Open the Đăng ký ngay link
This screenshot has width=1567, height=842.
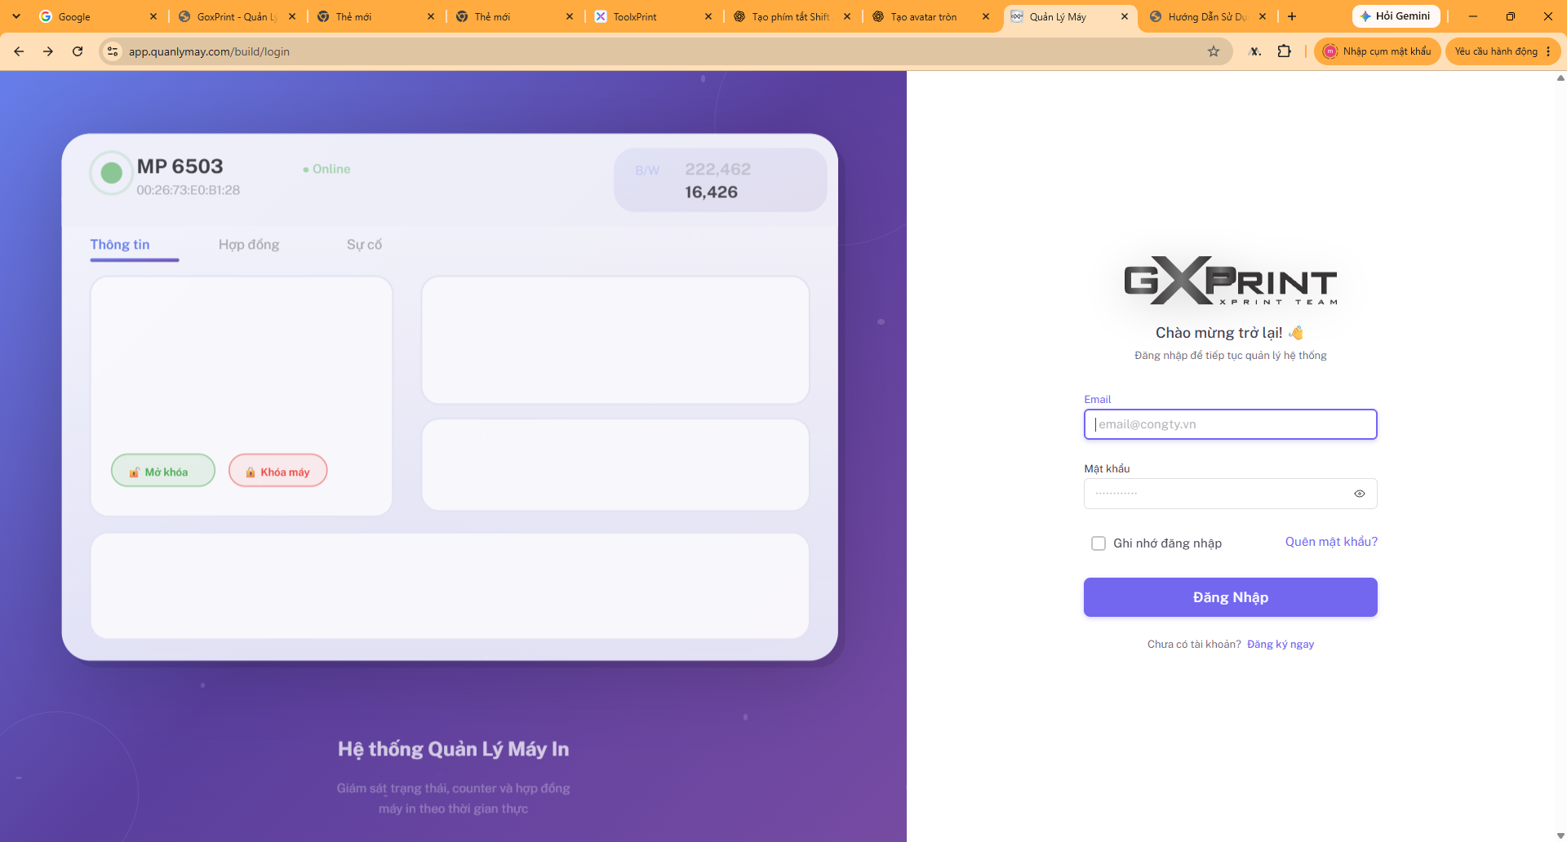[x=1281, y=645]
